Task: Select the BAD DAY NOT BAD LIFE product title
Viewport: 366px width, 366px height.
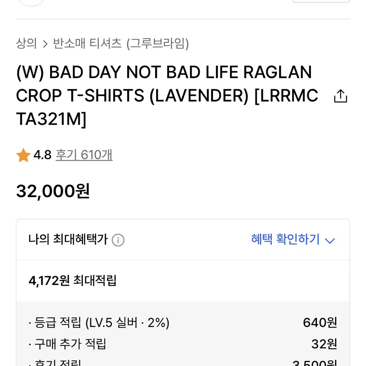Action: (x=167, y=96)
